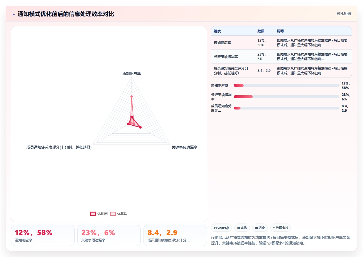Click the right 优化前 radar data point
The height and width of the screenshot is (257, 363).
pos(140,127)
